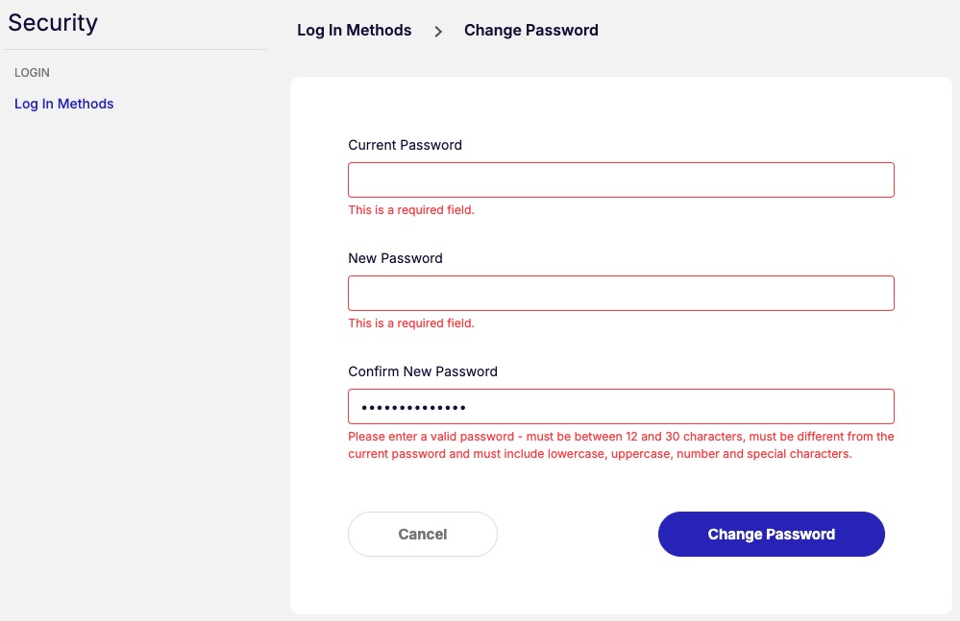Click required field error under New Password
The image size is (960, 621).
click(x=411, y=323)
